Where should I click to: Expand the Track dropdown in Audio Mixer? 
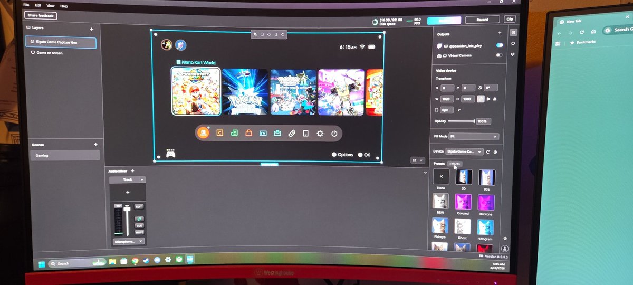(127, 179)
